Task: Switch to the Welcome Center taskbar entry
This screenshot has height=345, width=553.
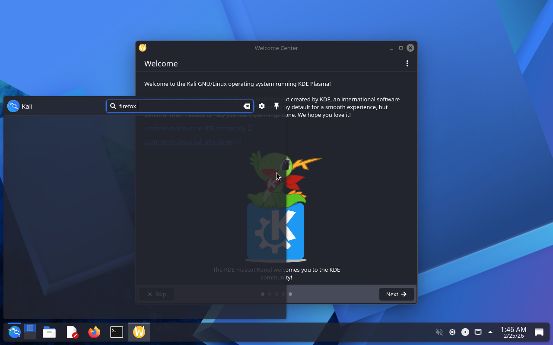Action: (139, 332)
